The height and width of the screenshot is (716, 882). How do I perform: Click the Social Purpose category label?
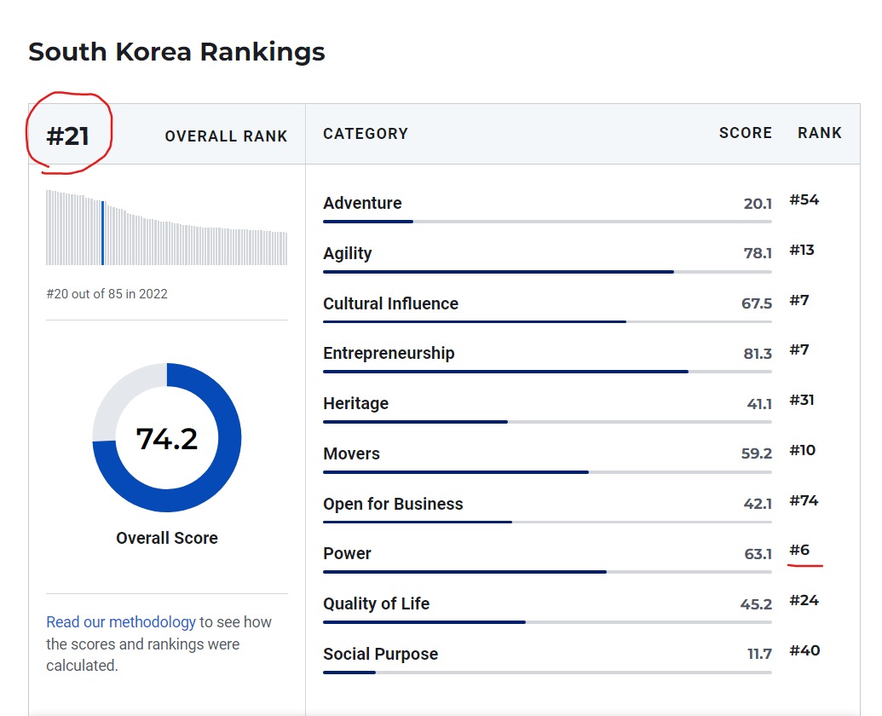tap(380, 654)
